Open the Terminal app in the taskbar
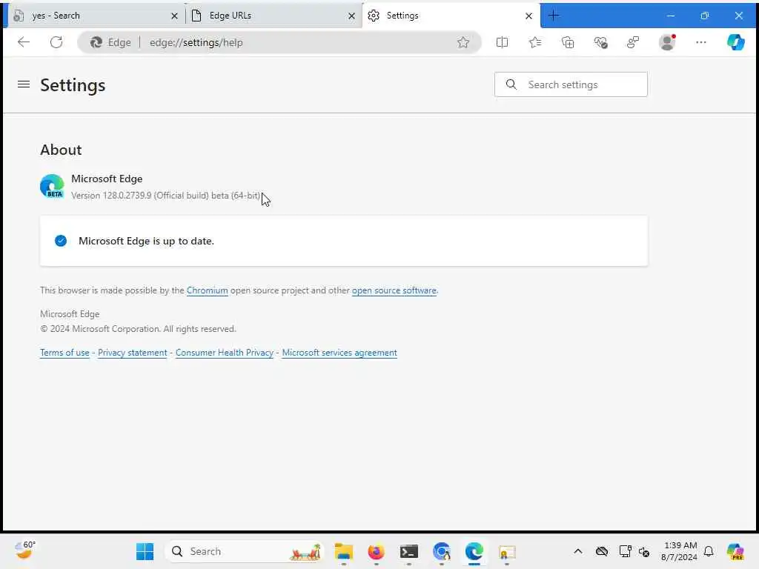The image size is (759, 569). 409,551
